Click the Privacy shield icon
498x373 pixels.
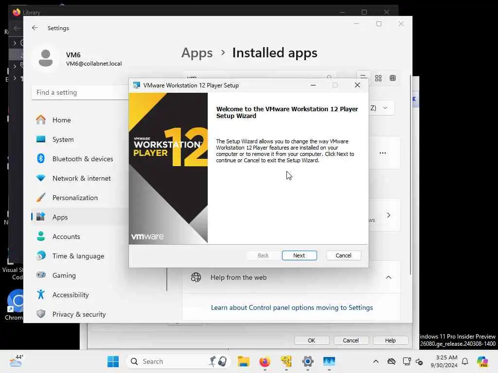tap(41, 314)
